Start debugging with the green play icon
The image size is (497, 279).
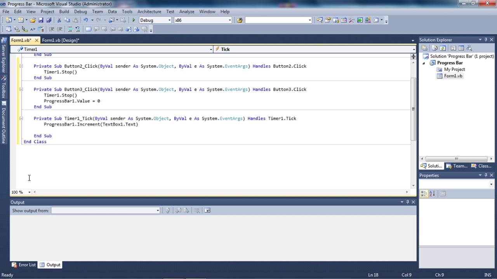(134, 20)
